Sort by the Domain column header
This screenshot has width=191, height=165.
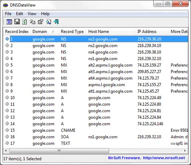[x=45, y=31]
